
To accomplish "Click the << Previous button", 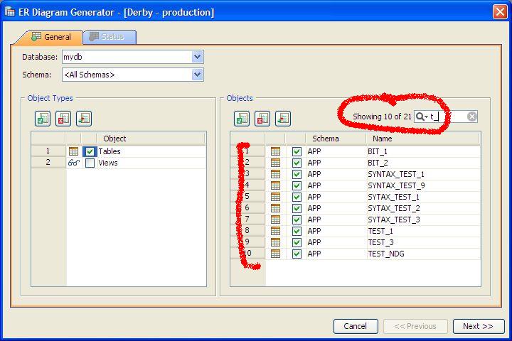I will (415, 326).
